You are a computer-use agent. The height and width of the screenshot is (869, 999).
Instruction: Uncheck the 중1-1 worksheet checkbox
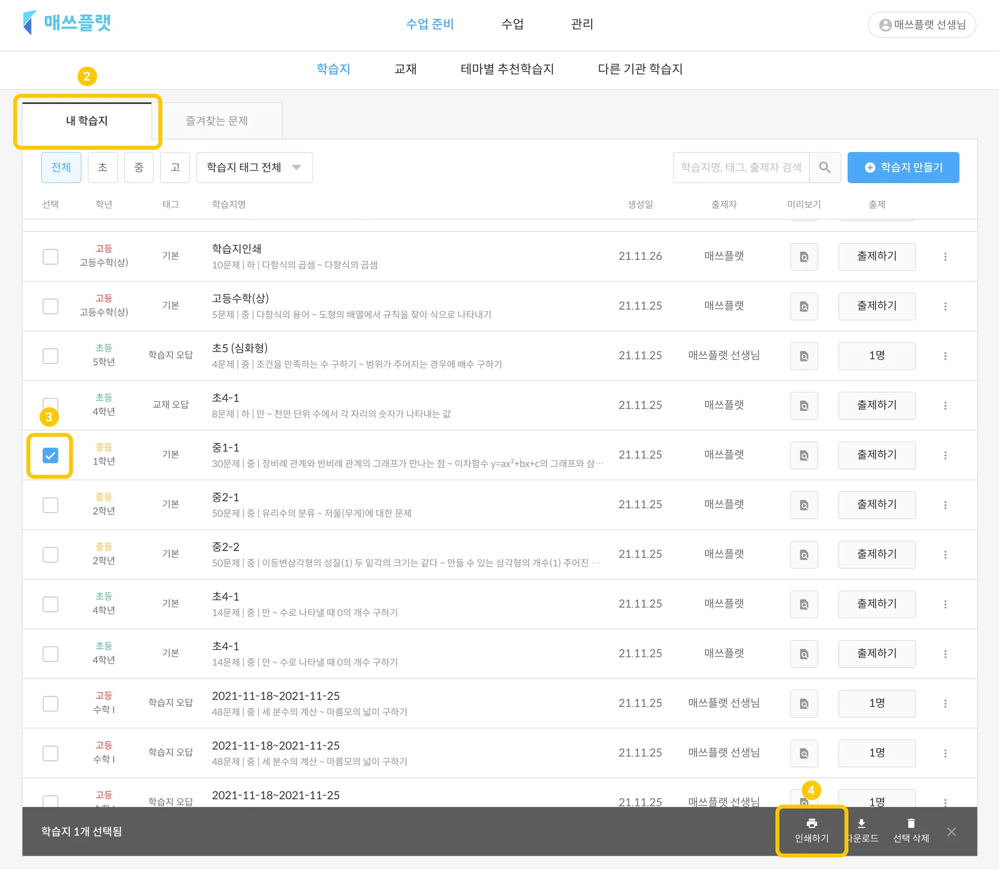[50, 455]
